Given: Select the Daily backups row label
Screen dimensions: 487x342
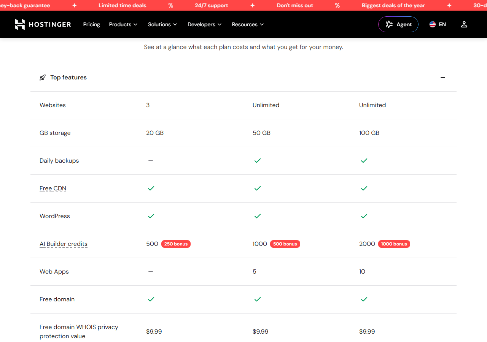Looking at the screenshot, I should [59, 161].
